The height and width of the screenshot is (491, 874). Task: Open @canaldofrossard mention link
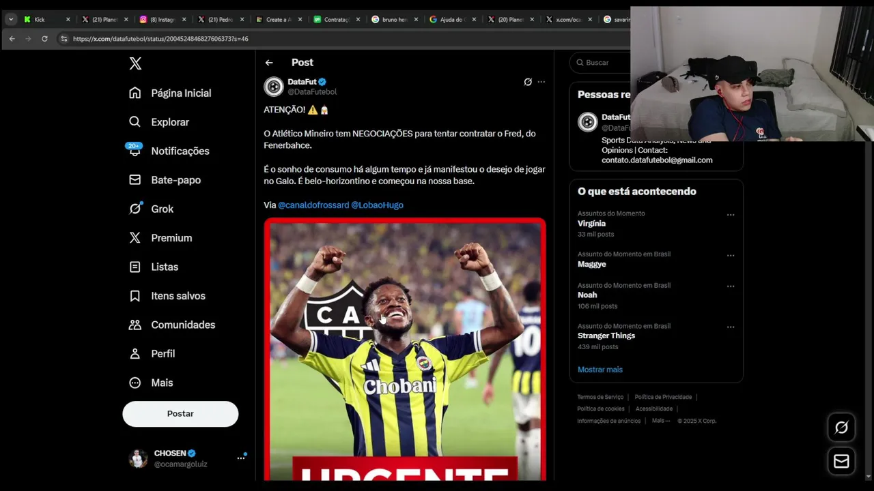pyautogui.click(x=313, y=205)
